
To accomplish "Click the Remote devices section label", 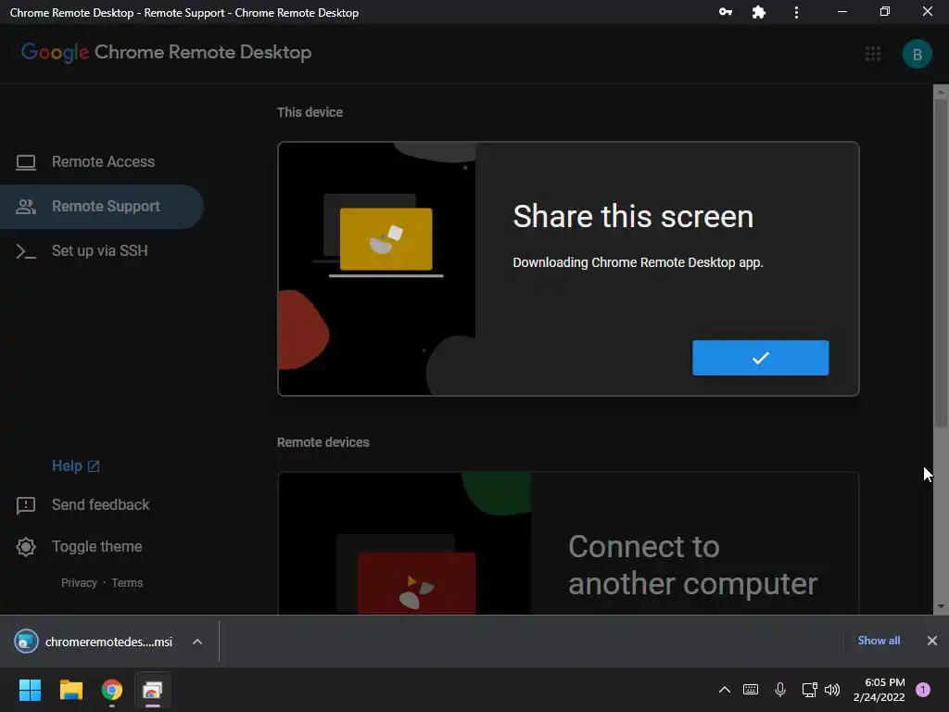I will pos(323,442).
